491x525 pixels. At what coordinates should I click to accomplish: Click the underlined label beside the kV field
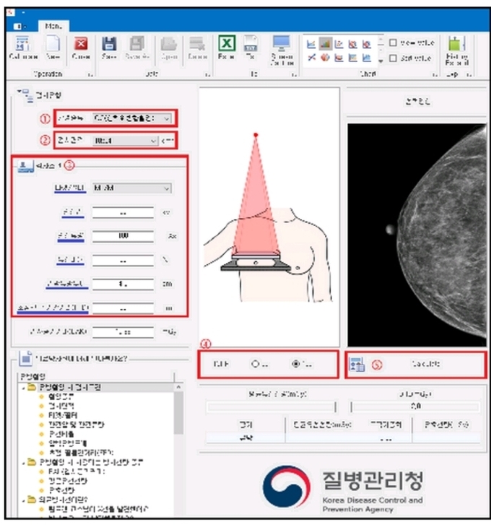(x=73, y=212)
